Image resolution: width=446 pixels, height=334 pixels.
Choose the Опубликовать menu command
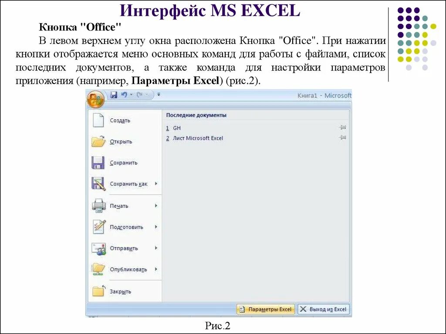[128, 269]
